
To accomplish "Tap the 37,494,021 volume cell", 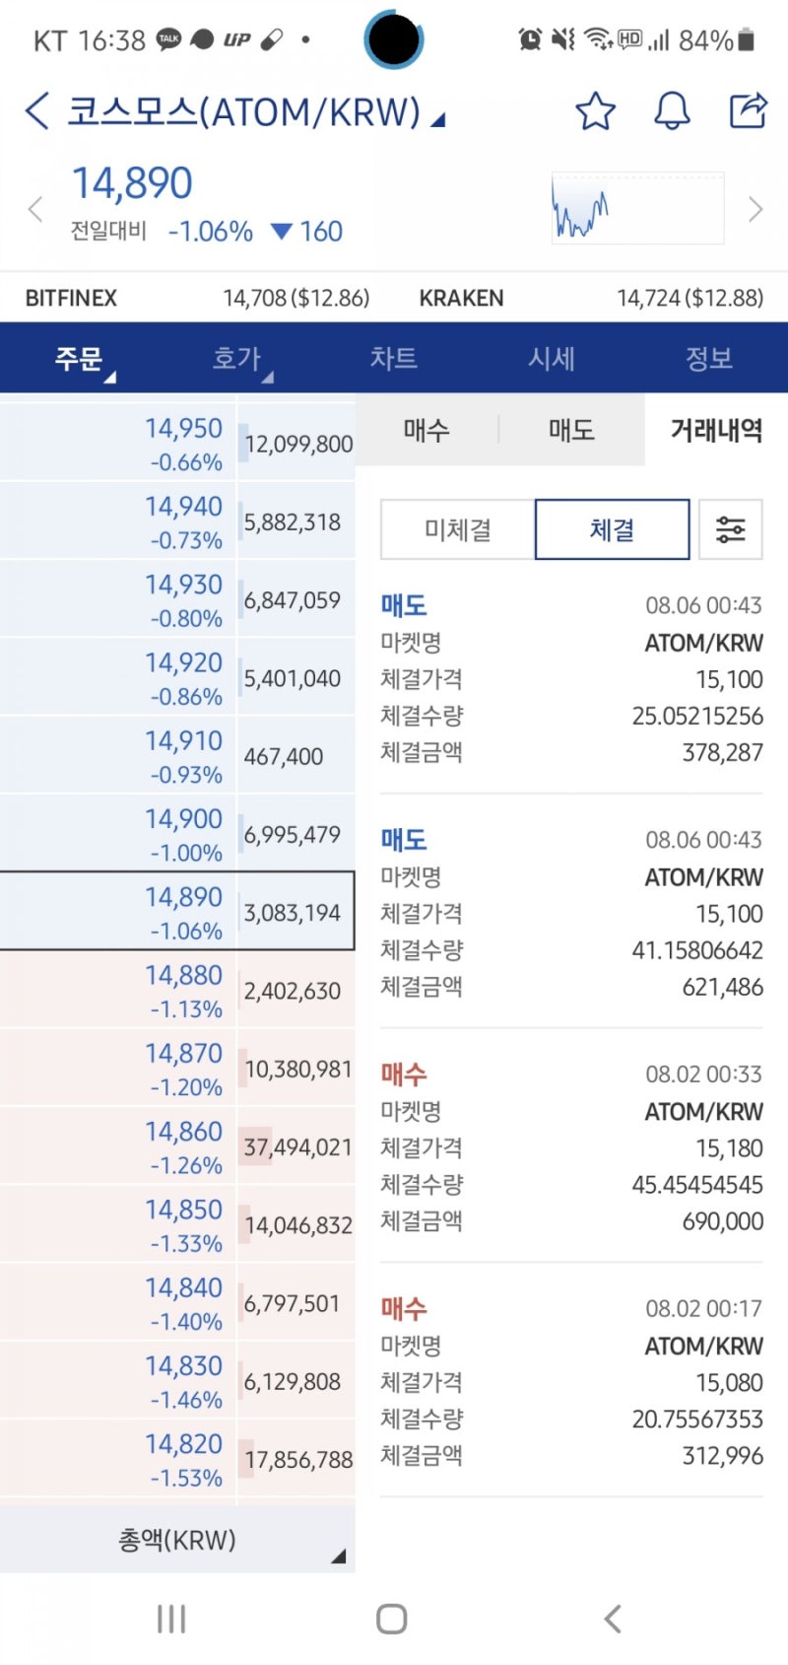I will point(297,1146).
